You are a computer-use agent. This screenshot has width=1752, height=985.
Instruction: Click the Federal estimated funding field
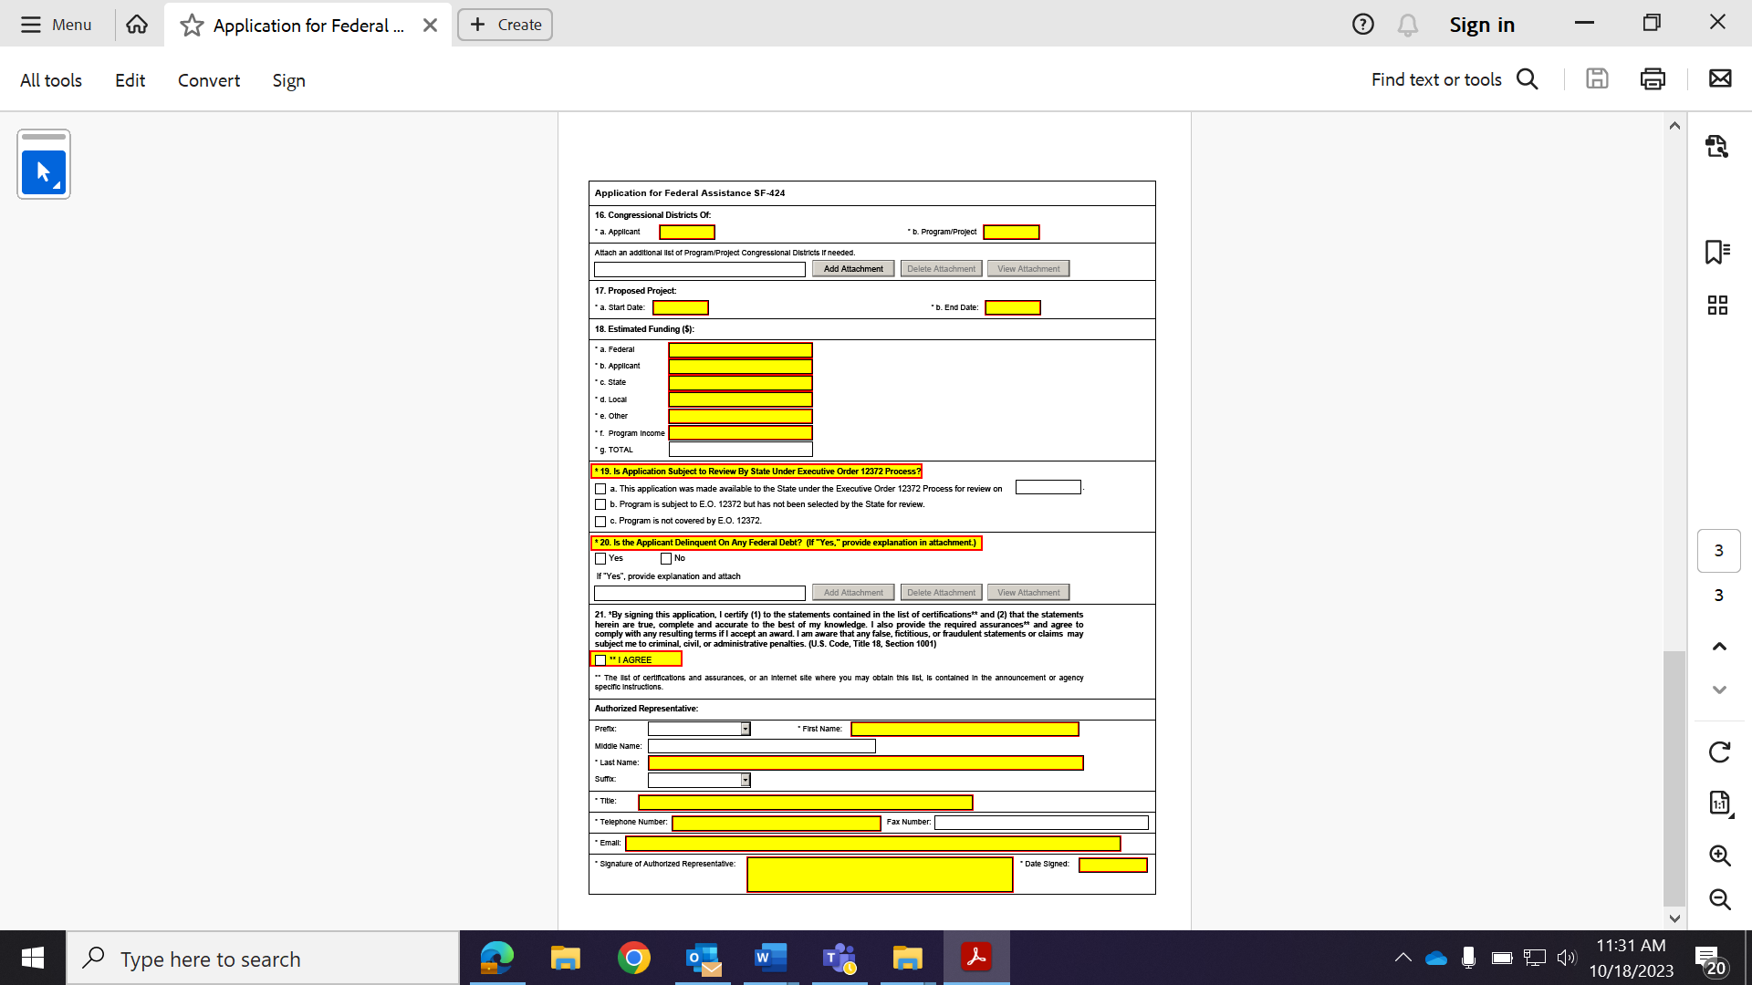click(x=740, y=350)
